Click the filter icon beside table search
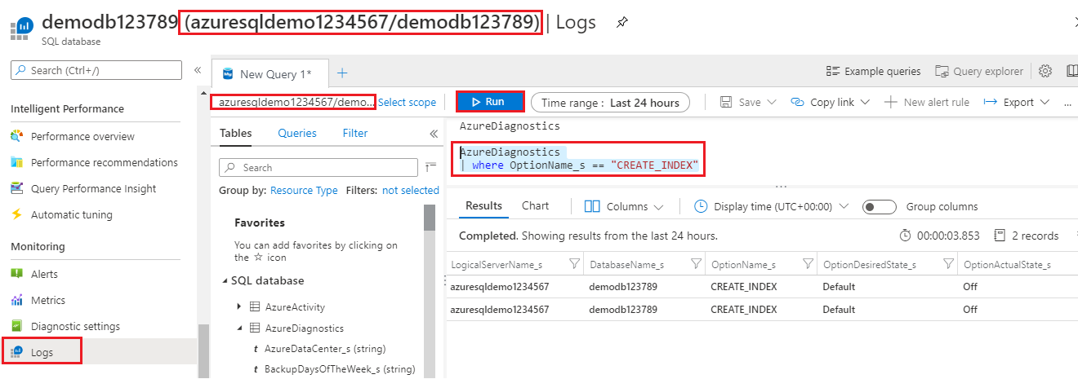Screen dimensions: 1078x379 432,167
